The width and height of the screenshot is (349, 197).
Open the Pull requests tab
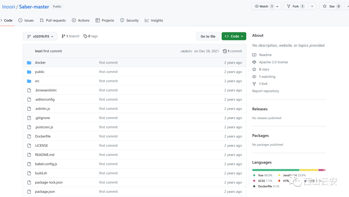pos(53,20)
